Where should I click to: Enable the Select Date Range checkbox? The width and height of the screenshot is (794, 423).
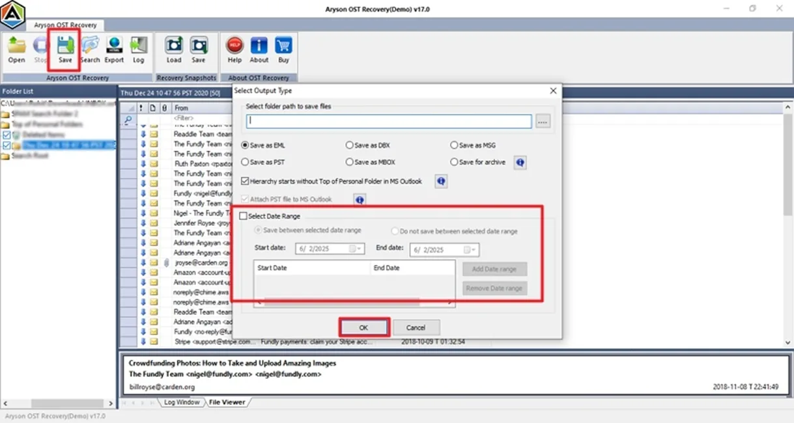tap(244, 216)
